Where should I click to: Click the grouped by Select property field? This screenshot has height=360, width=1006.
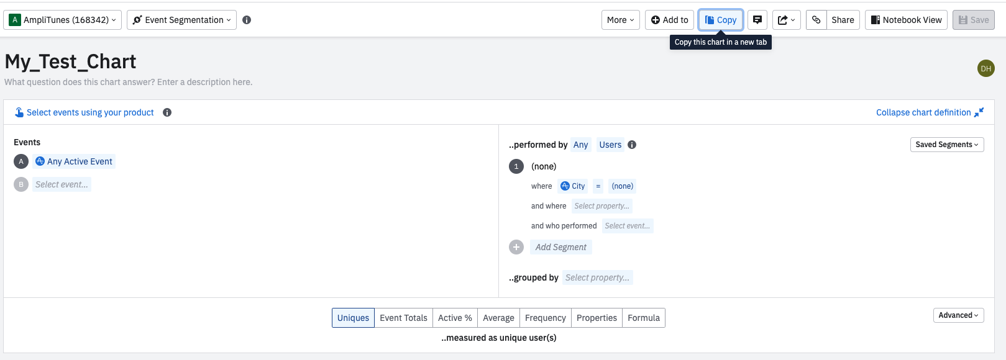[597, 277]
